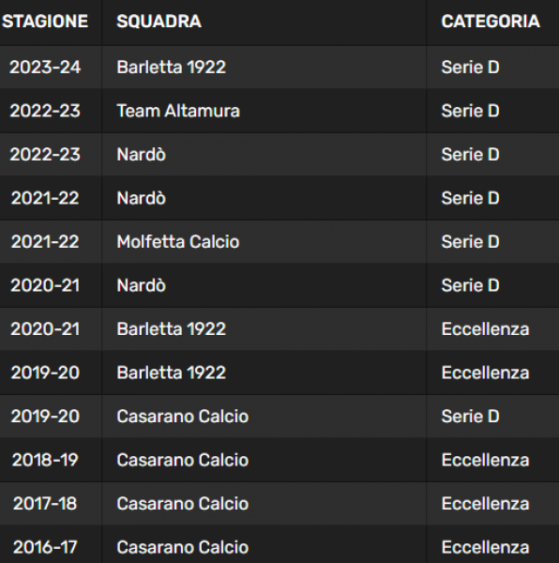Image resolution: width=559 pixels, height=563 pixels.
Task: Select Nardò in the first 2021-22 row
Action: pos(141,198)
